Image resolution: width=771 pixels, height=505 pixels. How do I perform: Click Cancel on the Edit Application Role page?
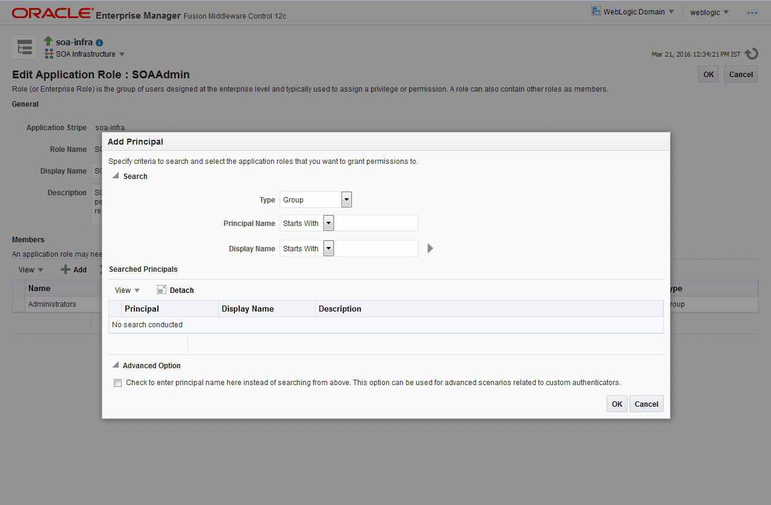[741, 74]
